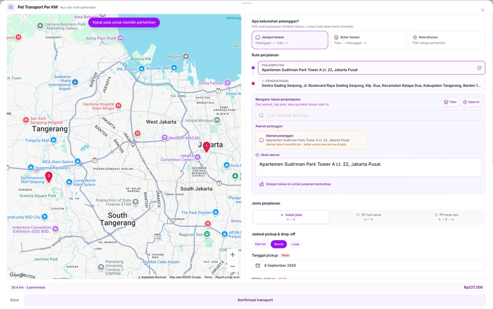Click the Ubah alamat label
Screen dimensions: 493x309
pyautogui.click(x=270, y=154)
